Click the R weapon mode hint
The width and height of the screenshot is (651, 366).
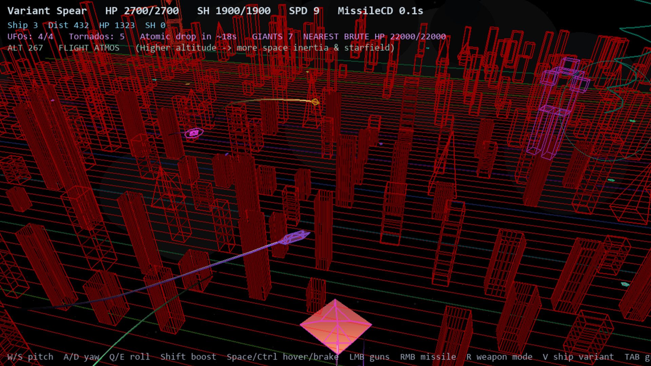coord(499,357)
